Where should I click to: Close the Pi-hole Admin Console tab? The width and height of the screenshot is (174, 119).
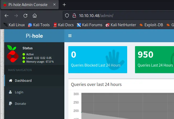coord(54,4)
